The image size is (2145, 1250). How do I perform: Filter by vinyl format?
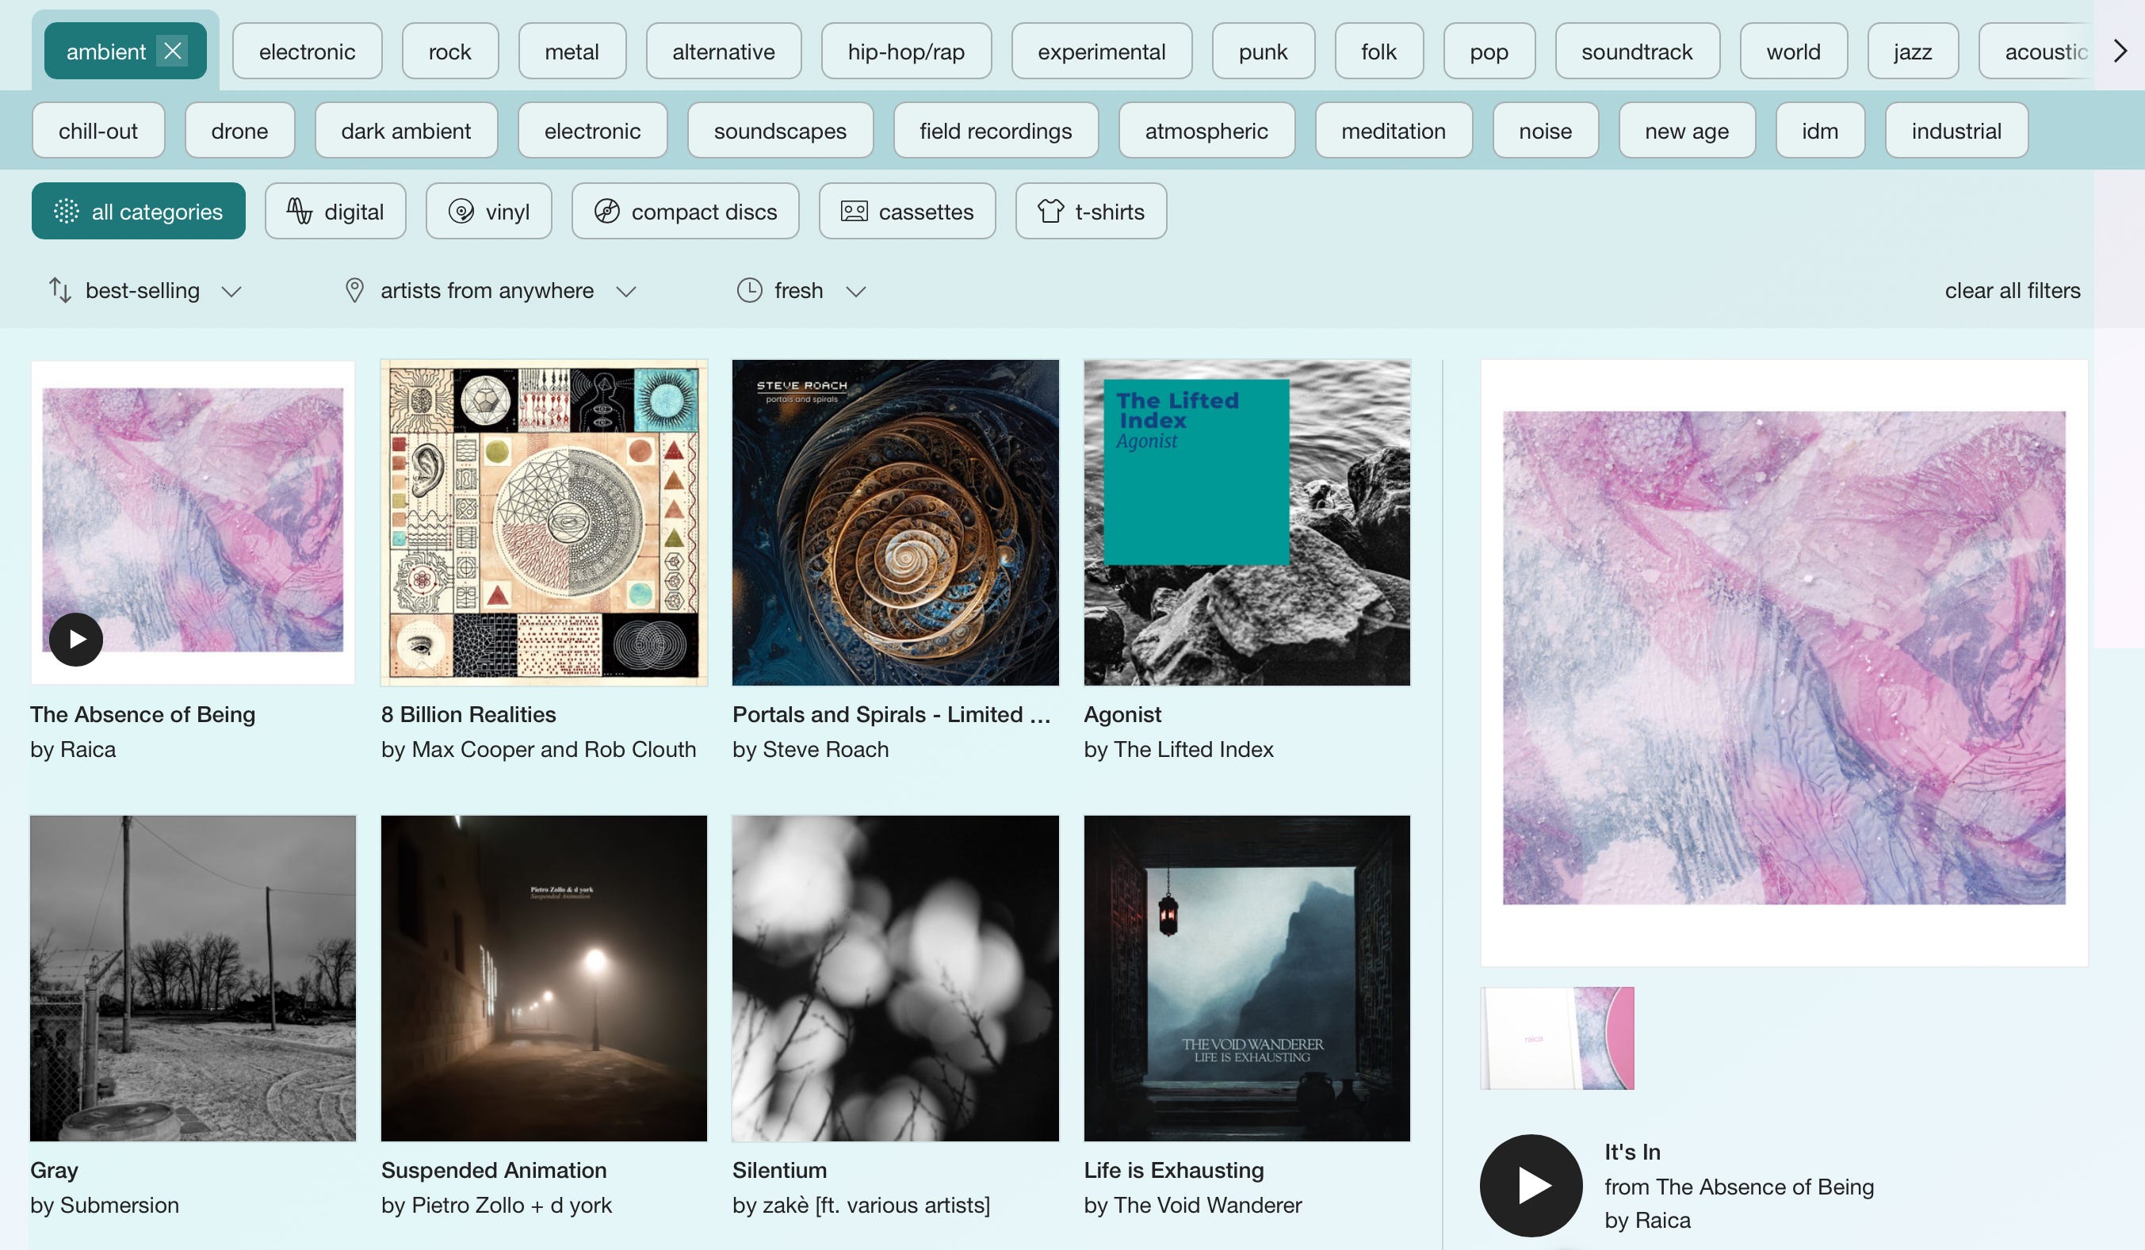coord(488,211)
